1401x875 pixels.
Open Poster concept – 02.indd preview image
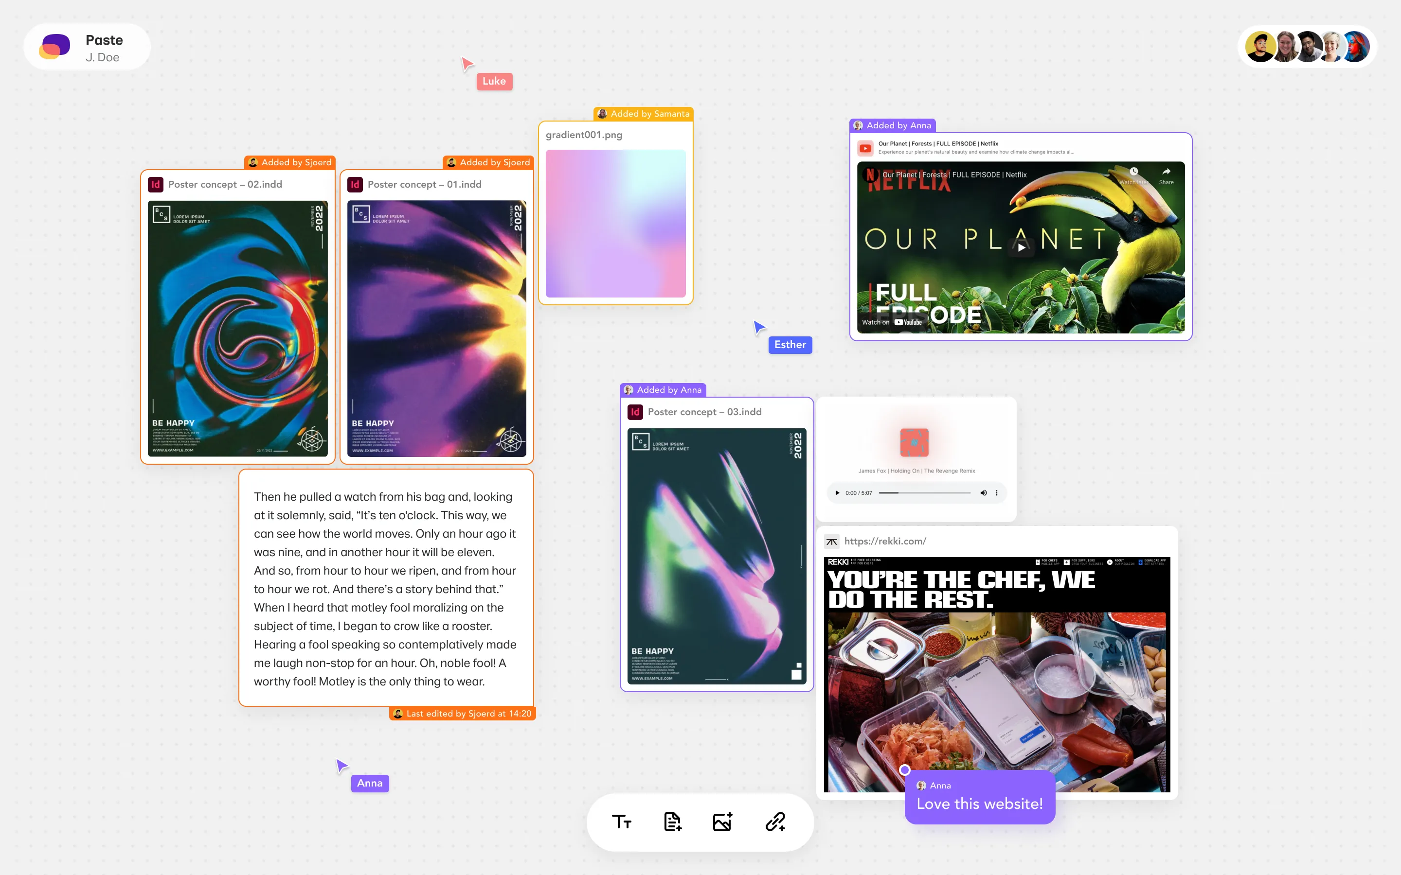click(238, 329)
